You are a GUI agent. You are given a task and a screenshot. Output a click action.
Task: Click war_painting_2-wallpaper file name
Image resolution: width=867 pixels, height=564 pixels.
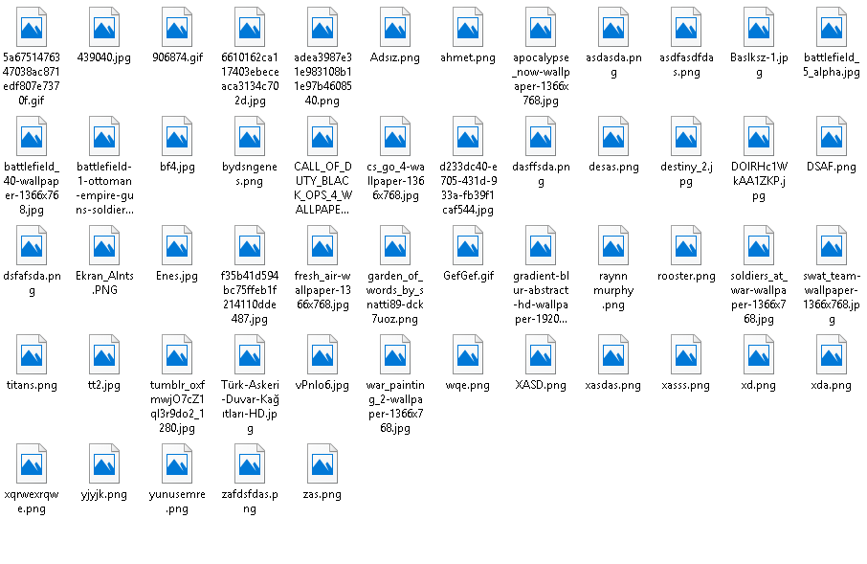pos(395,406)
